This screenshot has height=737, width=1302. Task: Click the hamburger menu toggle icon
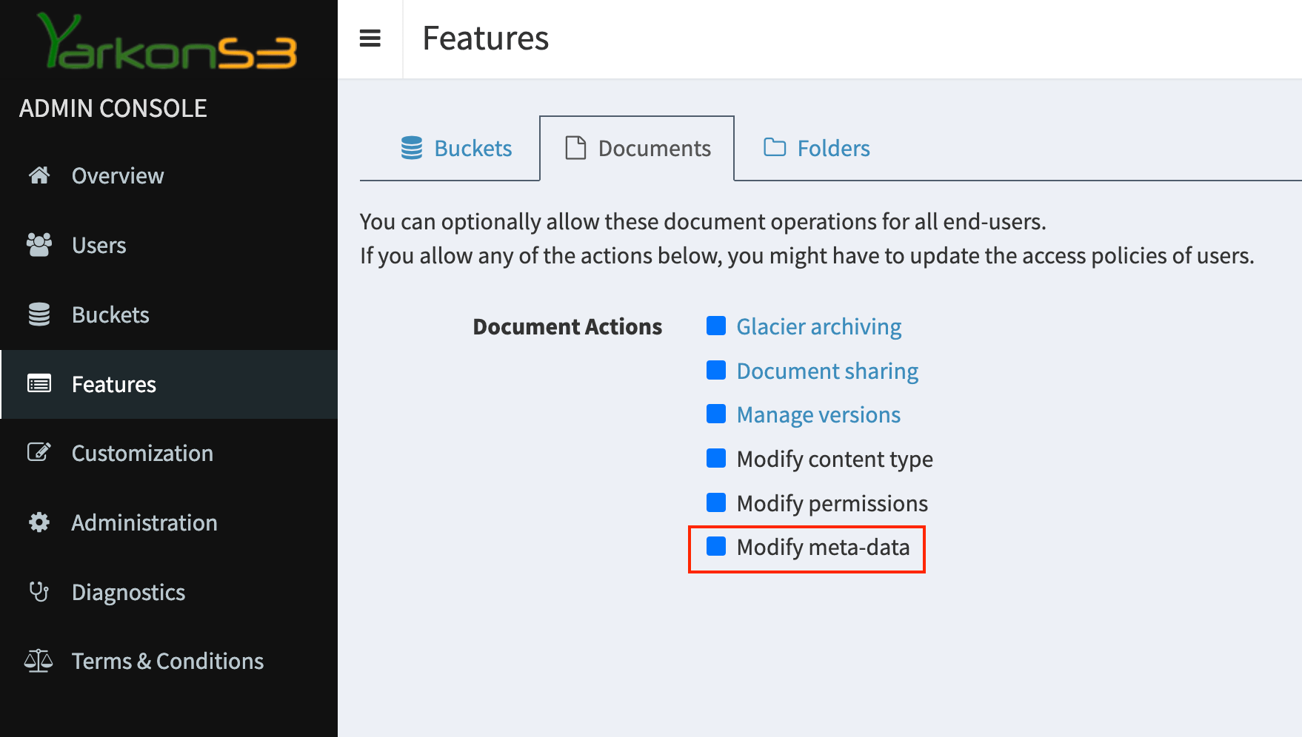pos(370,38)
